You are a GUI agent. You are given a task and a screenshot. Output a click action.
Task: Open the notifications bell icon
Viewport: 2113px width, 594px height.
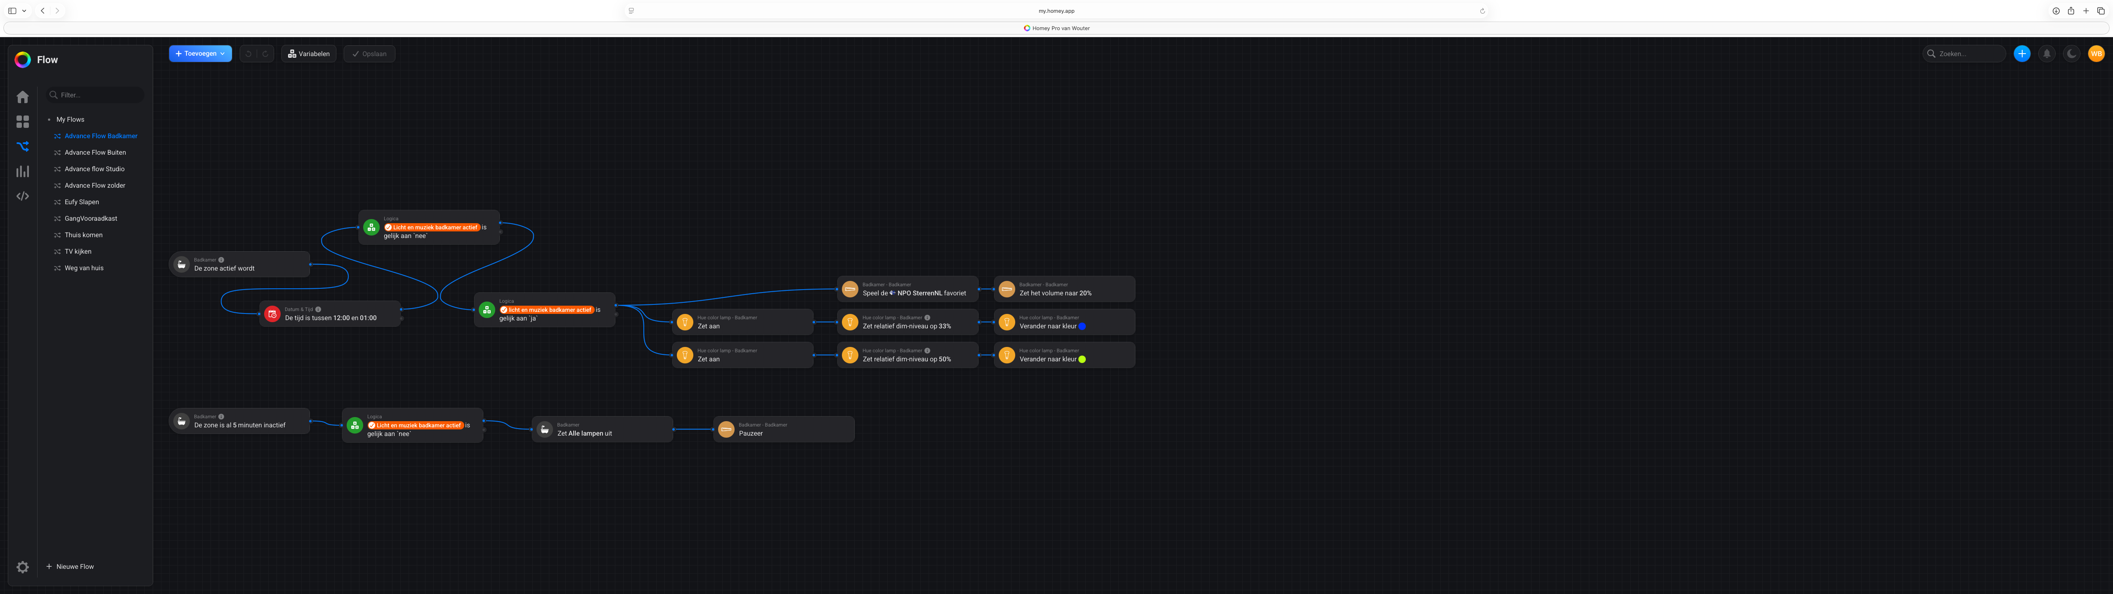coord(2047,54)
